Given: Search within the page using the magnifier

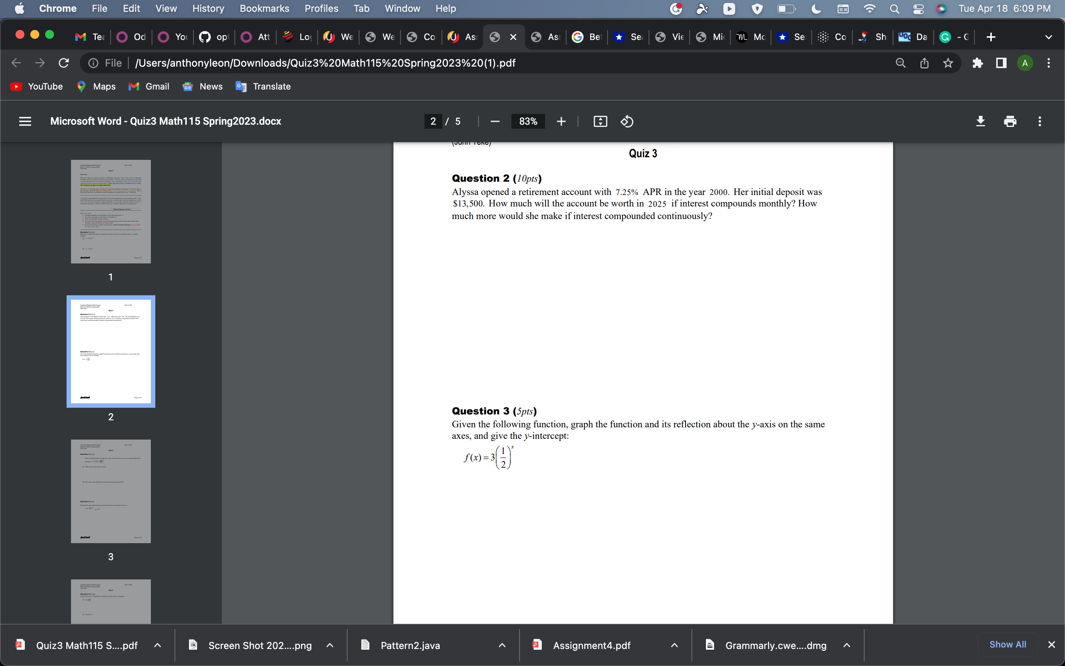Looking at the screenshot, I should [x=900, y=63].
